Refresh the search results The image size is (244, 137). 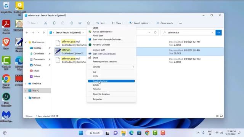(155, 32)
